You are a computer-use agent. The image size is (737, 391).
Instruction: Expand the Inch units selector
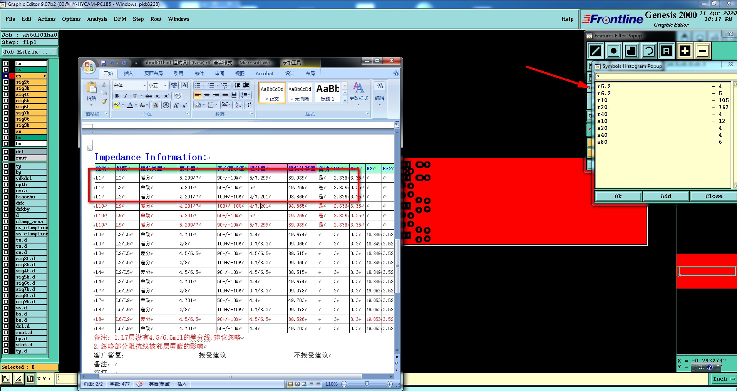click(x=724, y=379)
